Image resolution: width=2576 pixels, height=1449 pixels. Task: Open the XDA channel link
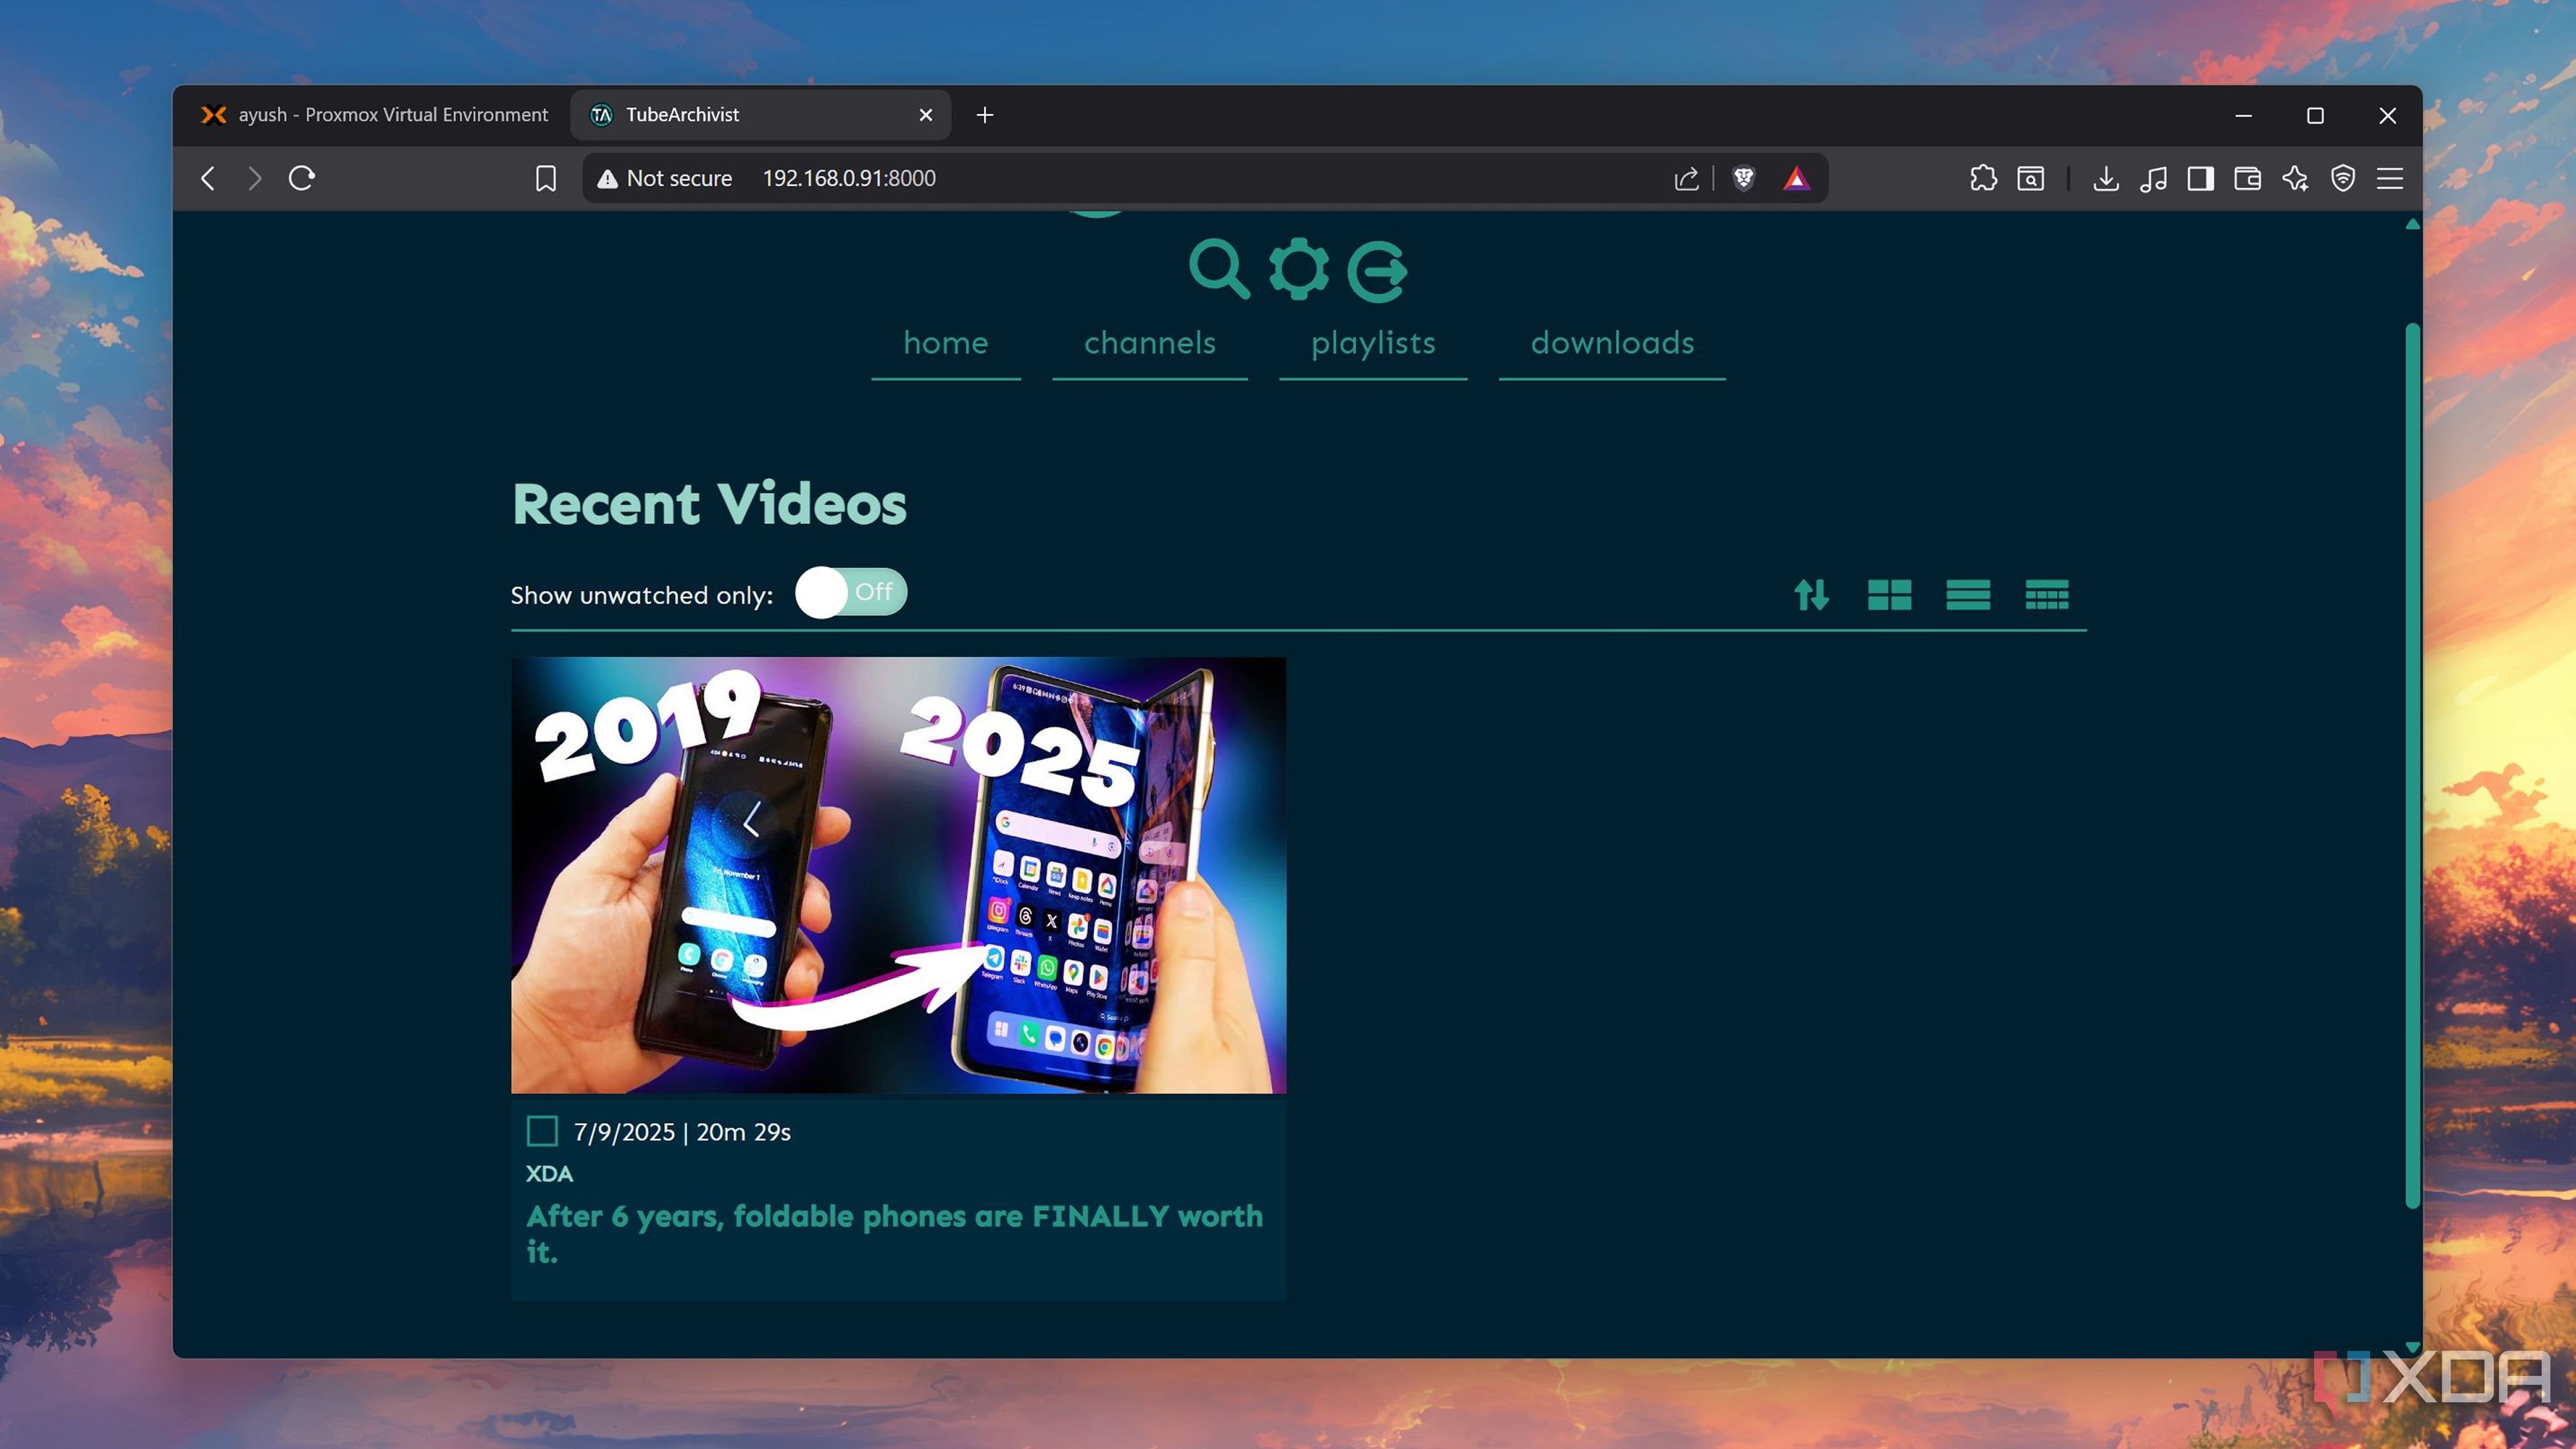click(549, 1173)
